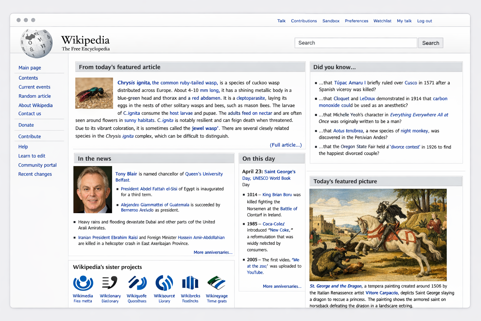
Task: Open the Vitore Carpaccio artist link
Action: [381, 292]
